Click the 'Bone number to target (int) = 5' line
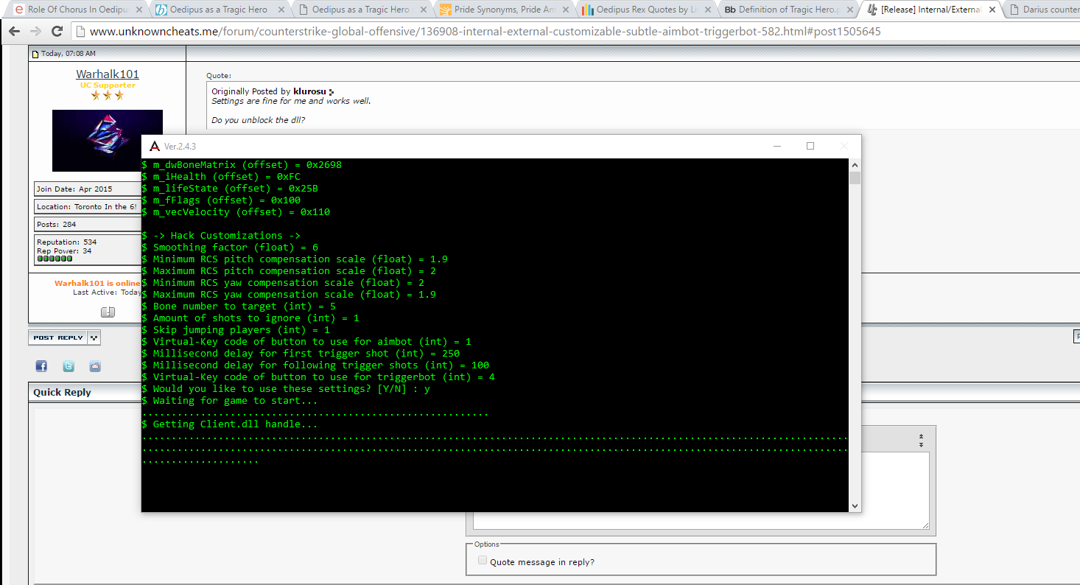 pos(239,306)
